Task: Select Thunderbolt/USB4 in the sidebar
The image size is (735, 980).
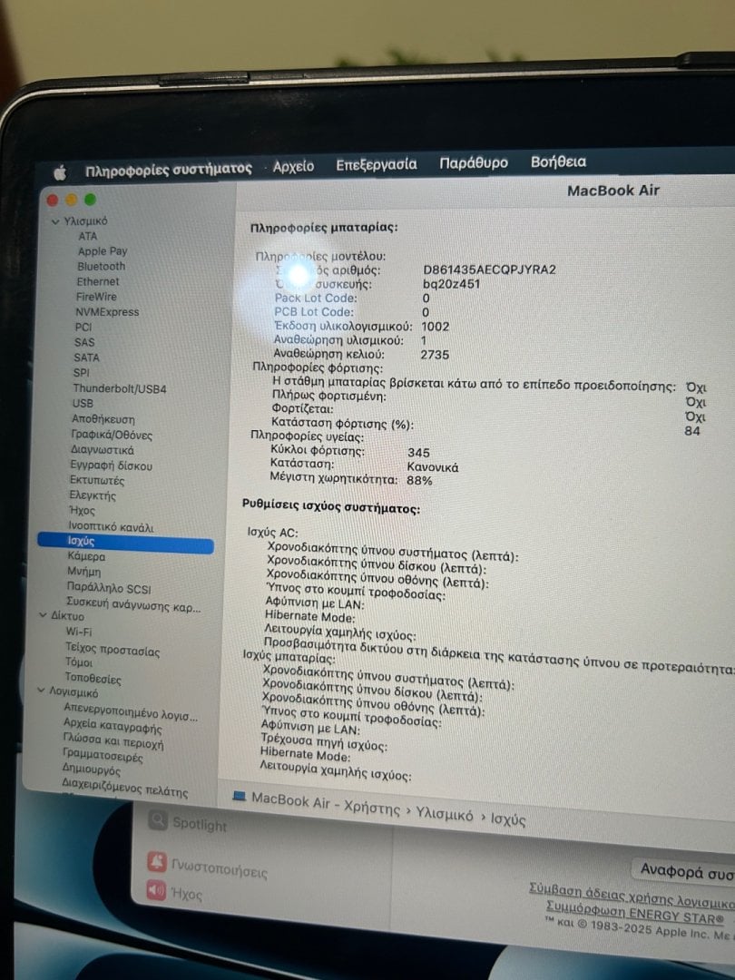Action: click(120, 388)
